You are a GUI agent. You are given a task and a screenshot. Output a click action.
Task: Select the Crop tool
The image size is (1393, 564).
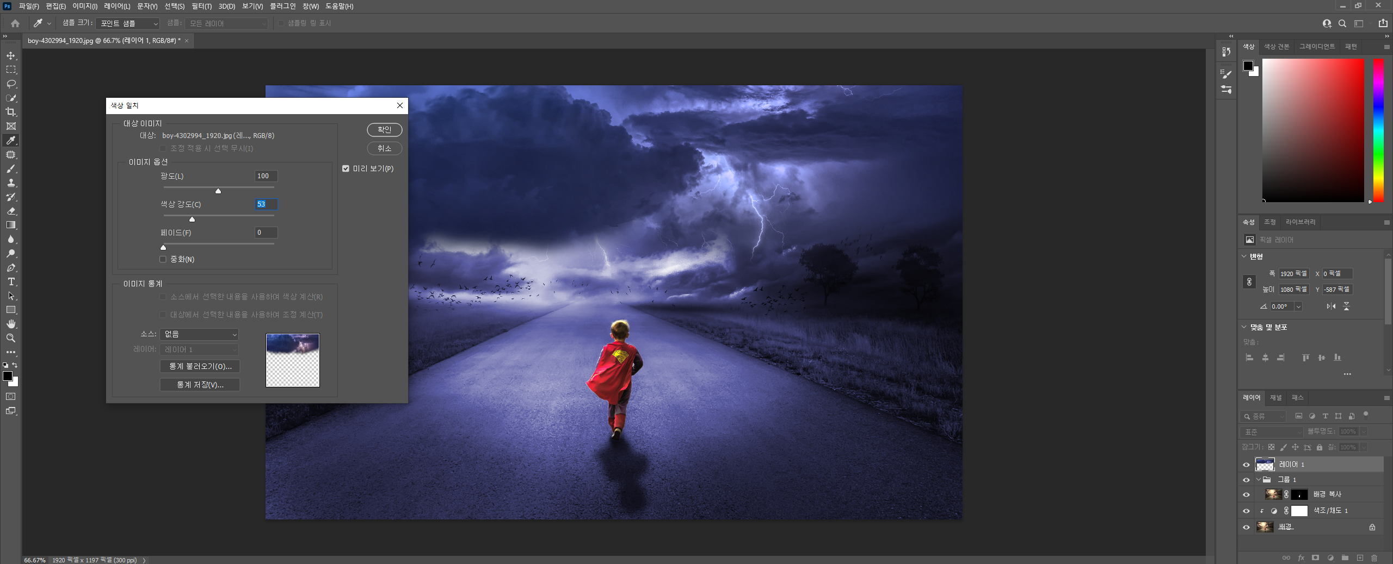click(11, 112)
